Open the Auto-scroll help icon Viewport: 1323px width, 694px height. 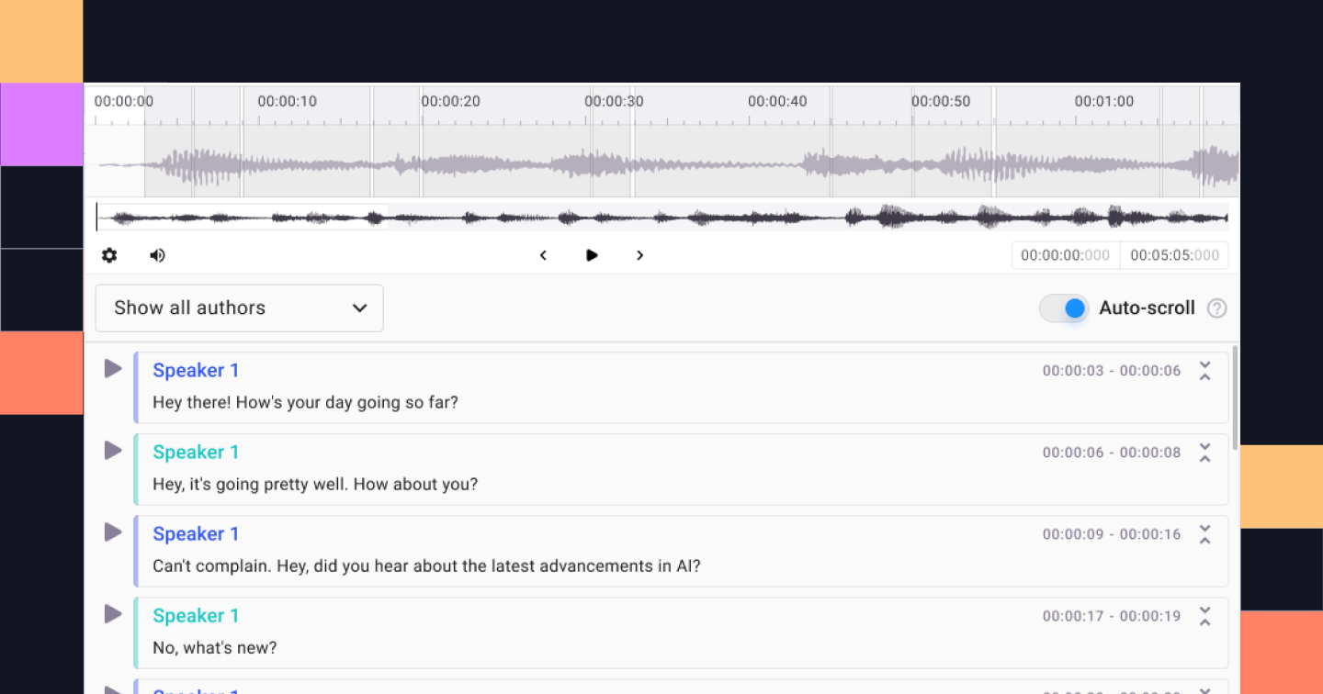tap(1216, 308)
